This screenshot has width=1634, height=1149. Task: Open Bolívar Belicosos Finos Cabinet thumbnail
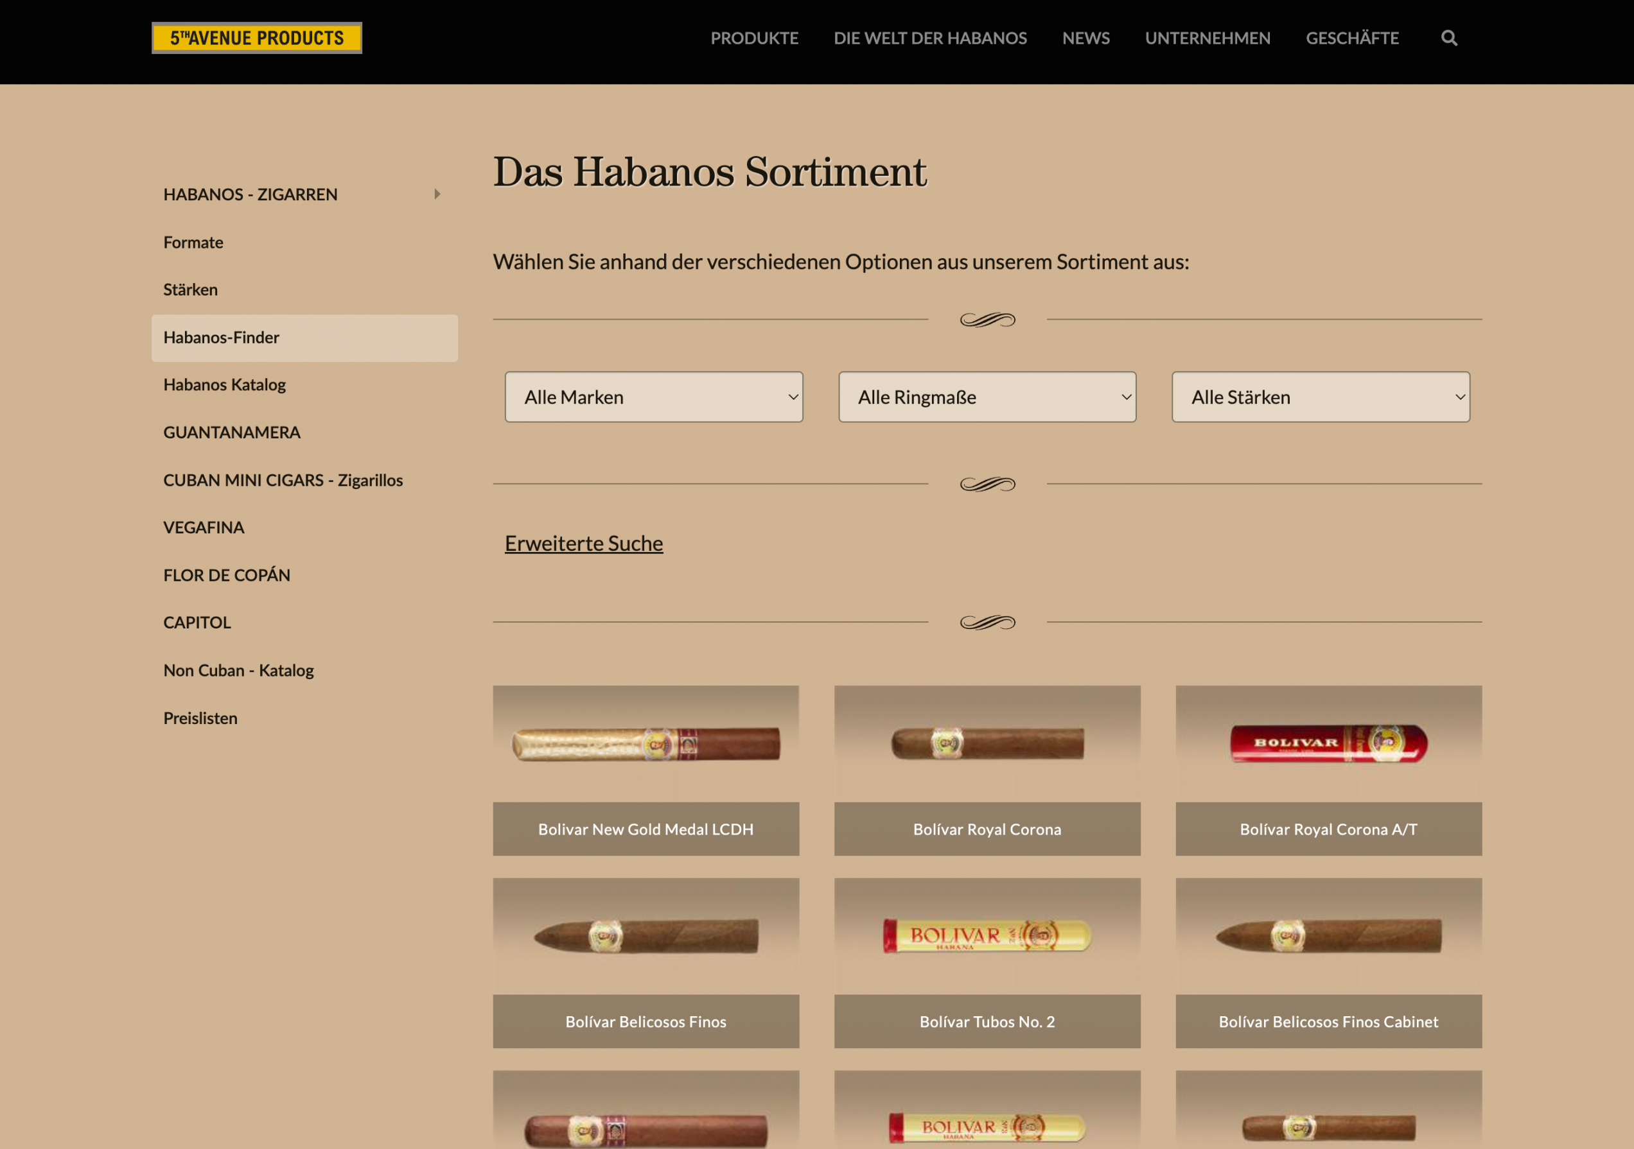click(x=1328, y=936)
